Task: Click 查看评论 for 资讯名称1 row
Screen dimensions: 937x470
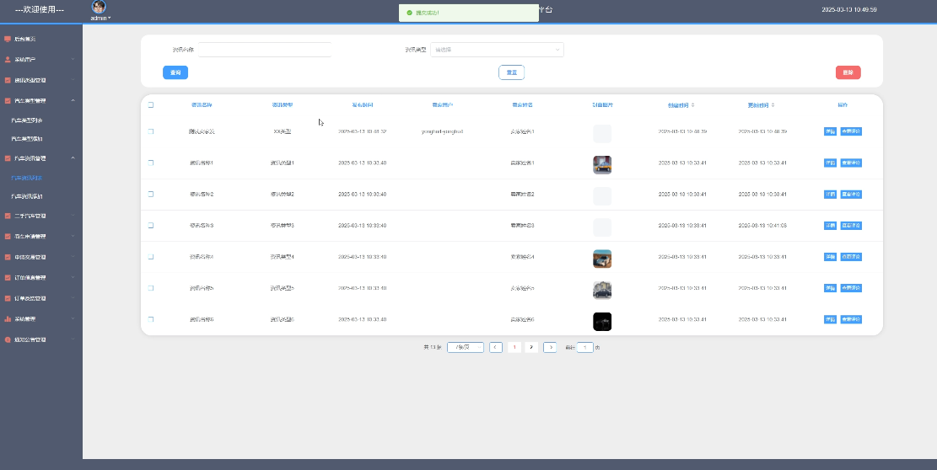Action: (x=851, y=163)
